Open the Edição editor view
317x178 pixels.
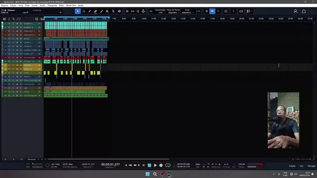[x=292, y=166]
